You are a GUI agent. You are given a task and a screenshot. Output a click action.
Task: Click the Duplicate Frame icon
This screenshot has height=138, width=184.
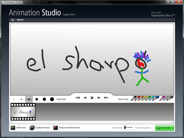click(x=32, y=128)
